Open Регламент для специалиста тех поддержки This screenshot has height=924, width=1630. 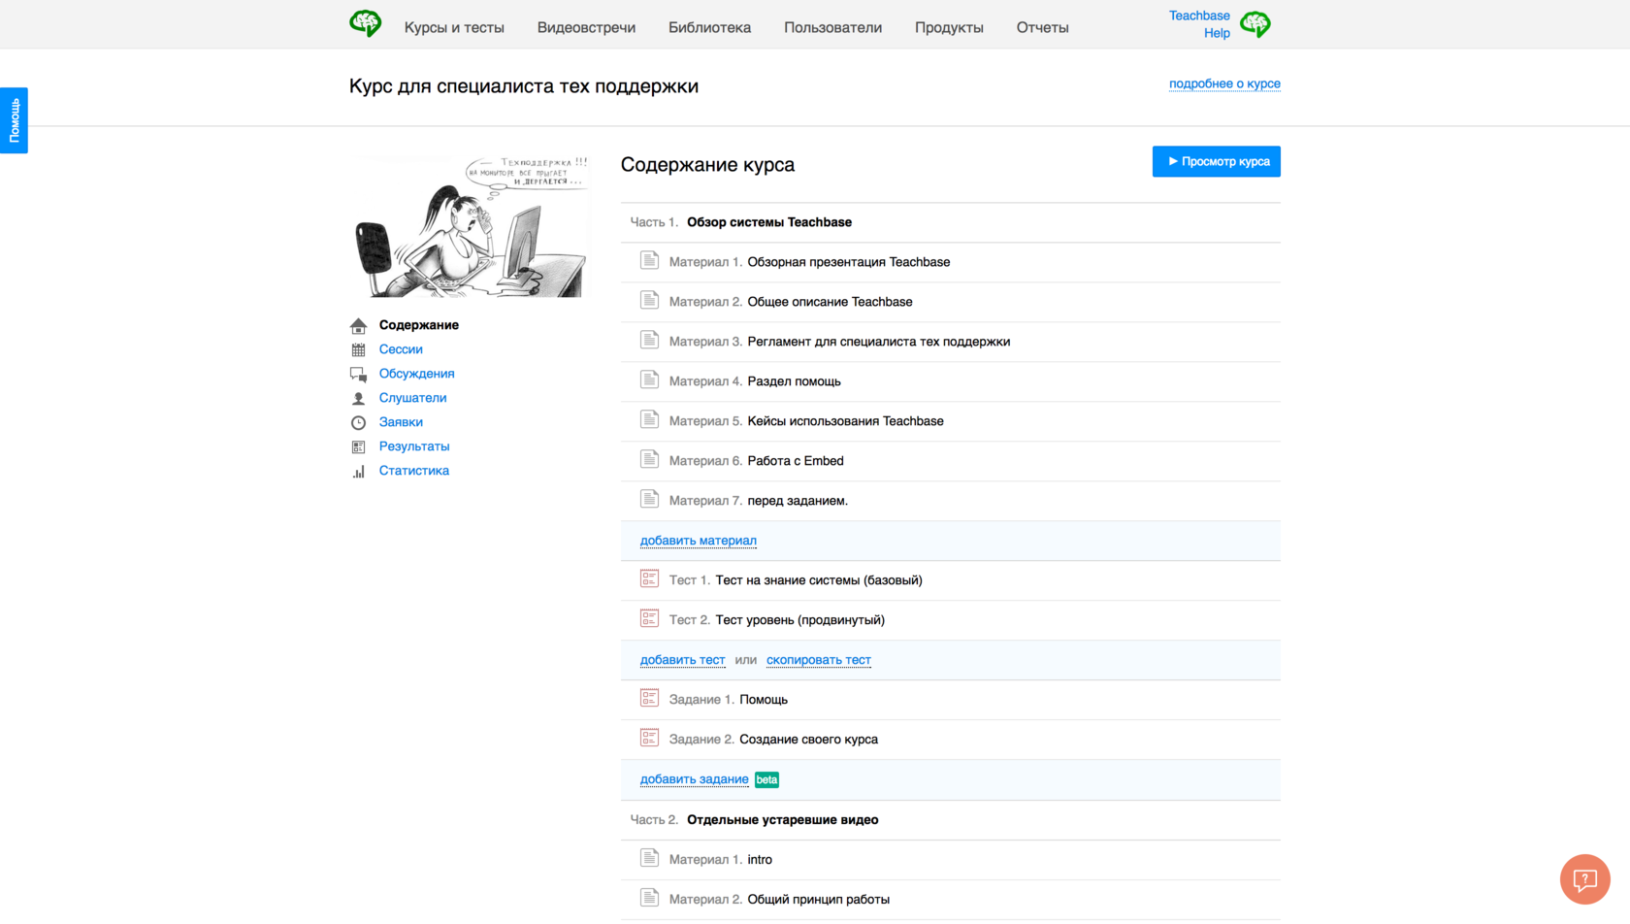click(879, 342)
